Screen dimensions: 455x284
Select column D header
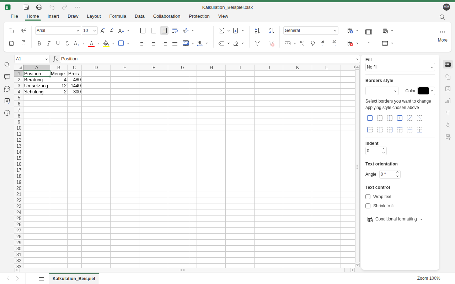point(96,67)
